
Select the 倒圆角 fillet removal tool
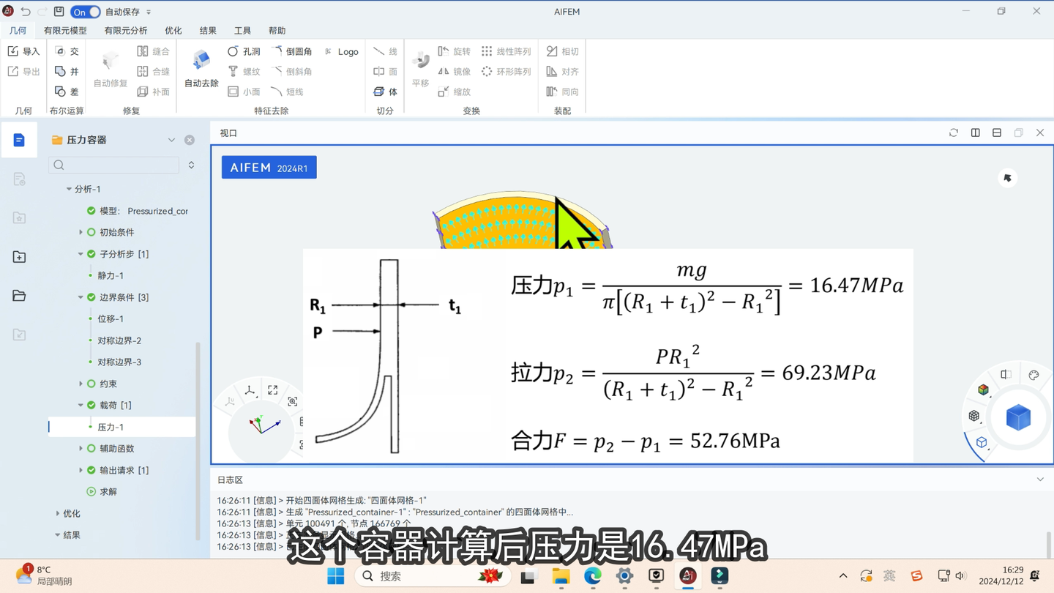click(292, 51)
